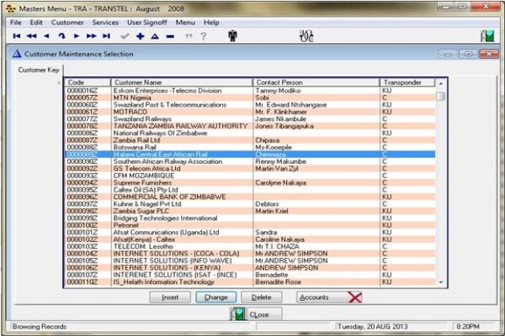This screenshot has height=336, width=505.
Task: Click the Change button
Action: (x=215, y=297)
